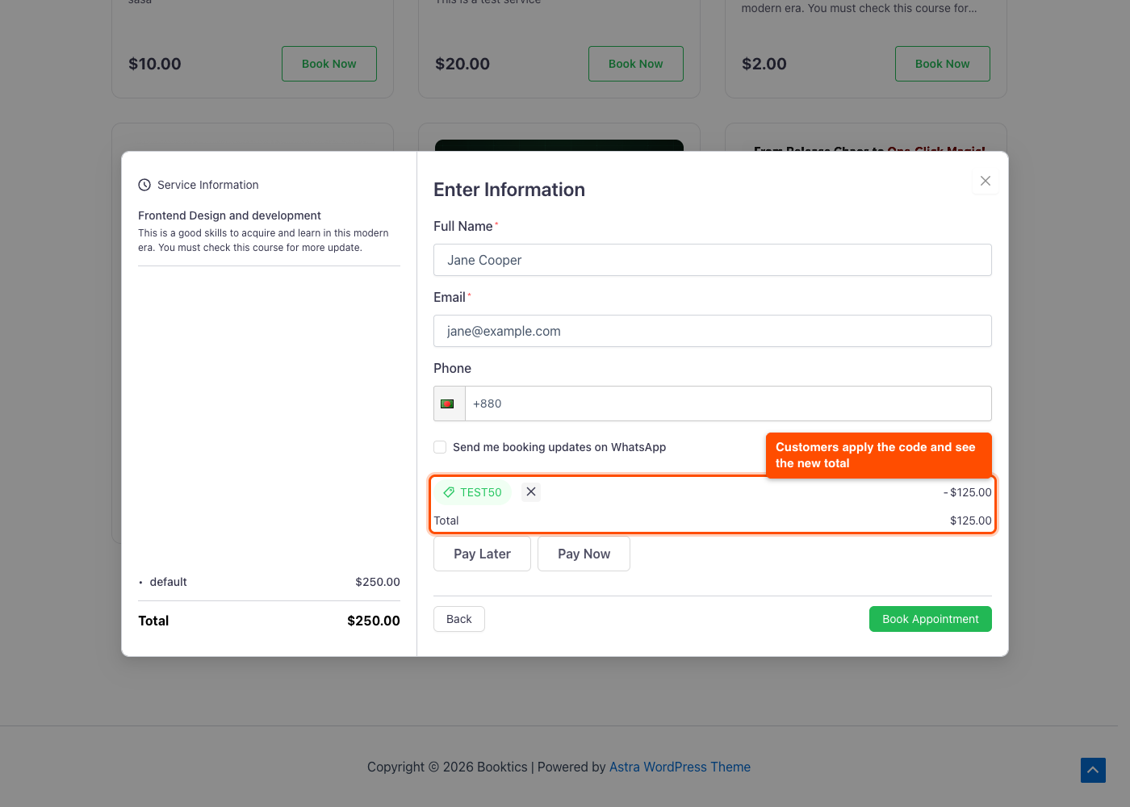Image resolution: width=1130 pixels, height=807 pixels.
Task: Confirm with the Book Appointment button
Action: point(931,619)
